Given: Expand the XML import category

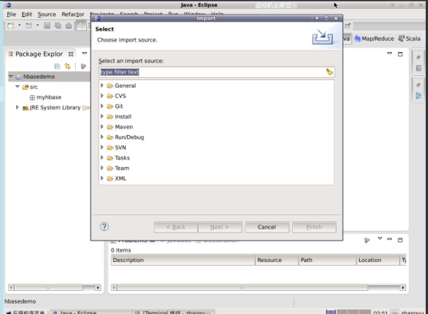Looking at the screenshot, I should click(102, 178).
